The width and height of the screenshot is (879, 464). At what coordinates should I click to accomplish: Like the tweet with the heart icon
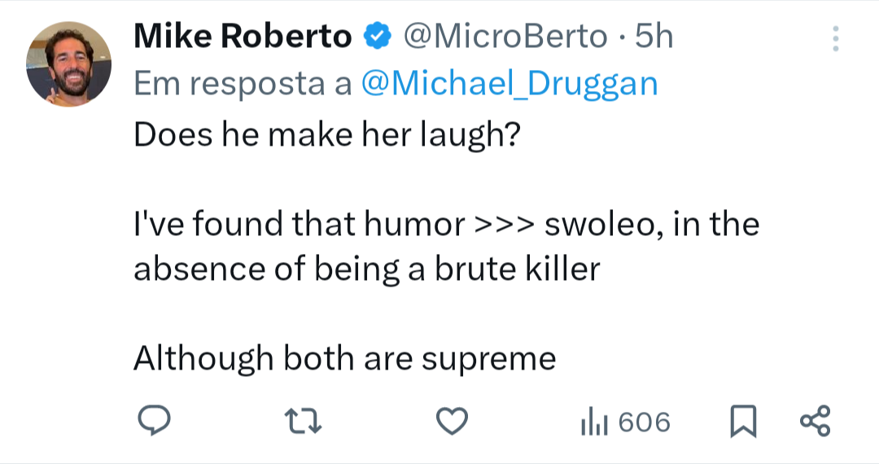point(453,422)
